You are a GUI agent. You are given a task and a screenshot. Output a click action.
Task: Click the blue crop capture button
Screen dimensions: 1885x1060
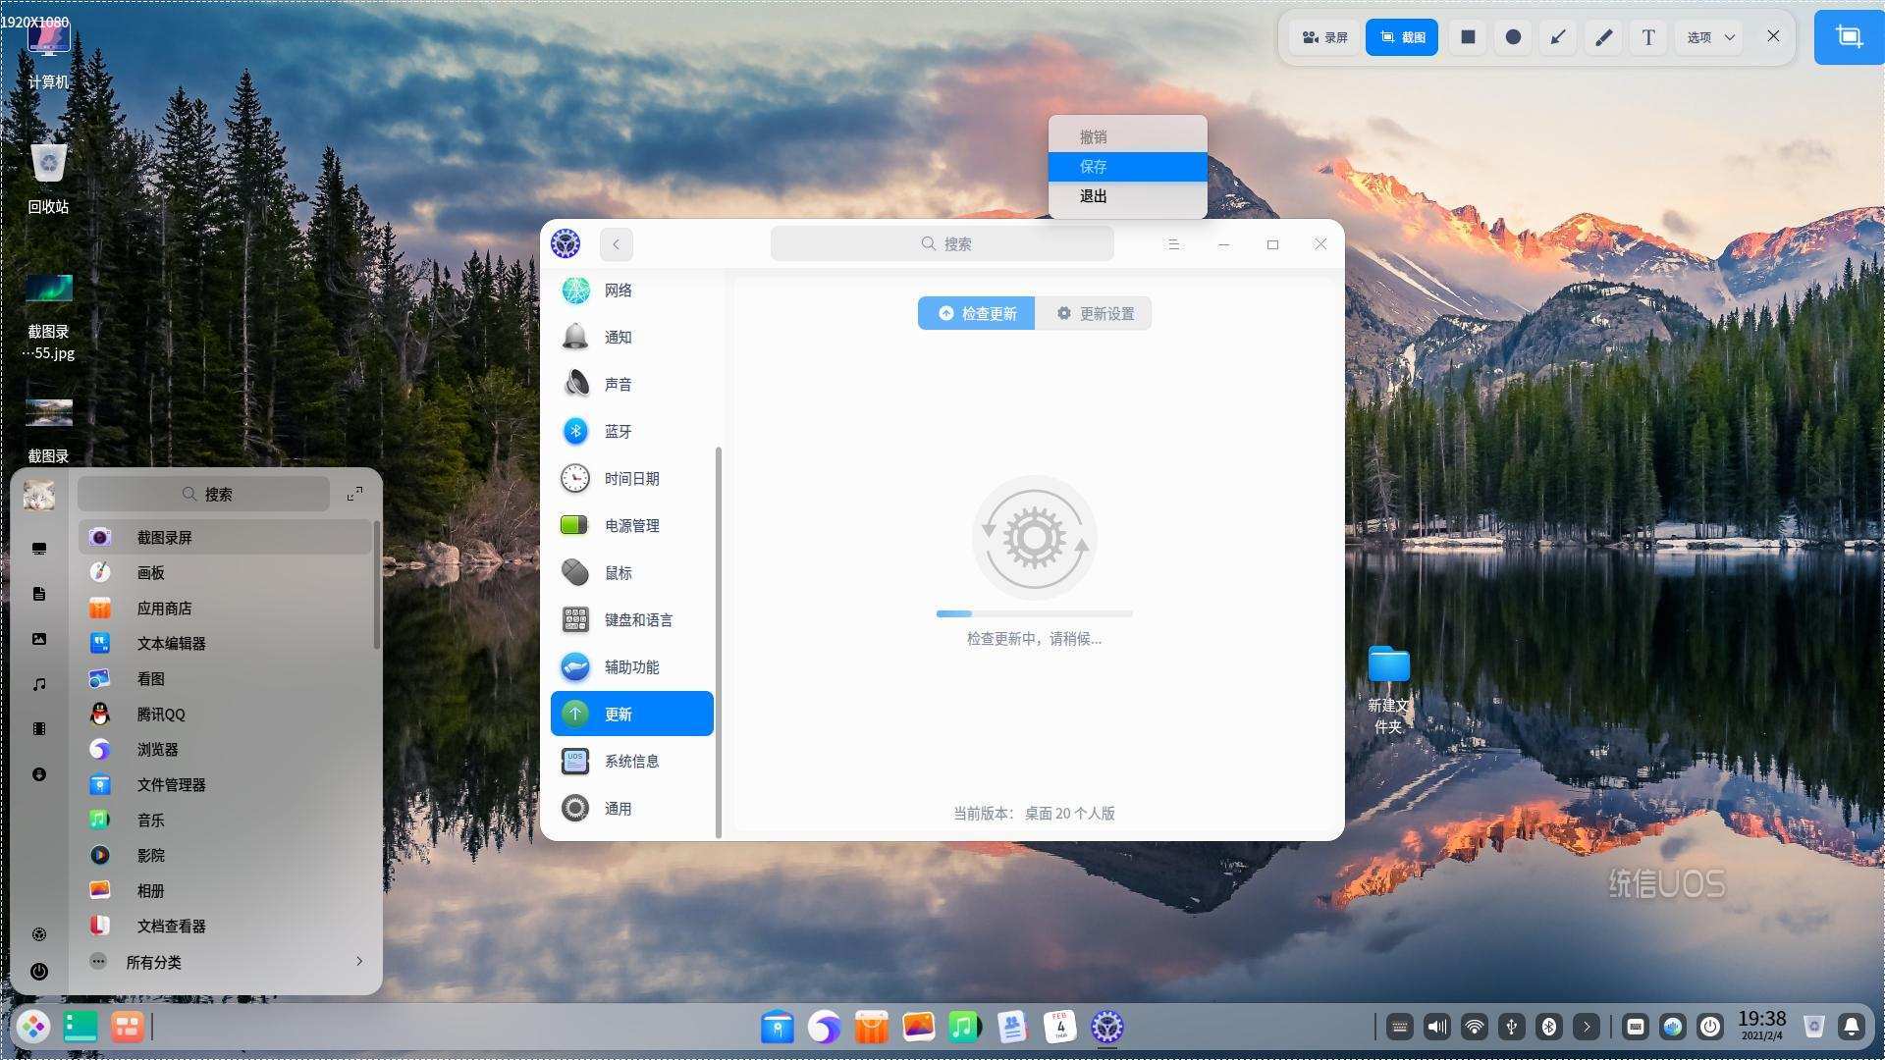1849,37
